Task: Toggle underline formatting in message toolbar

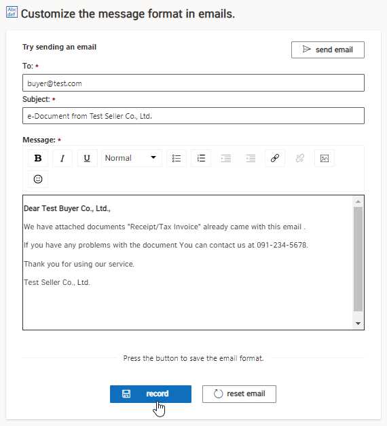Action: click(87, 158)
